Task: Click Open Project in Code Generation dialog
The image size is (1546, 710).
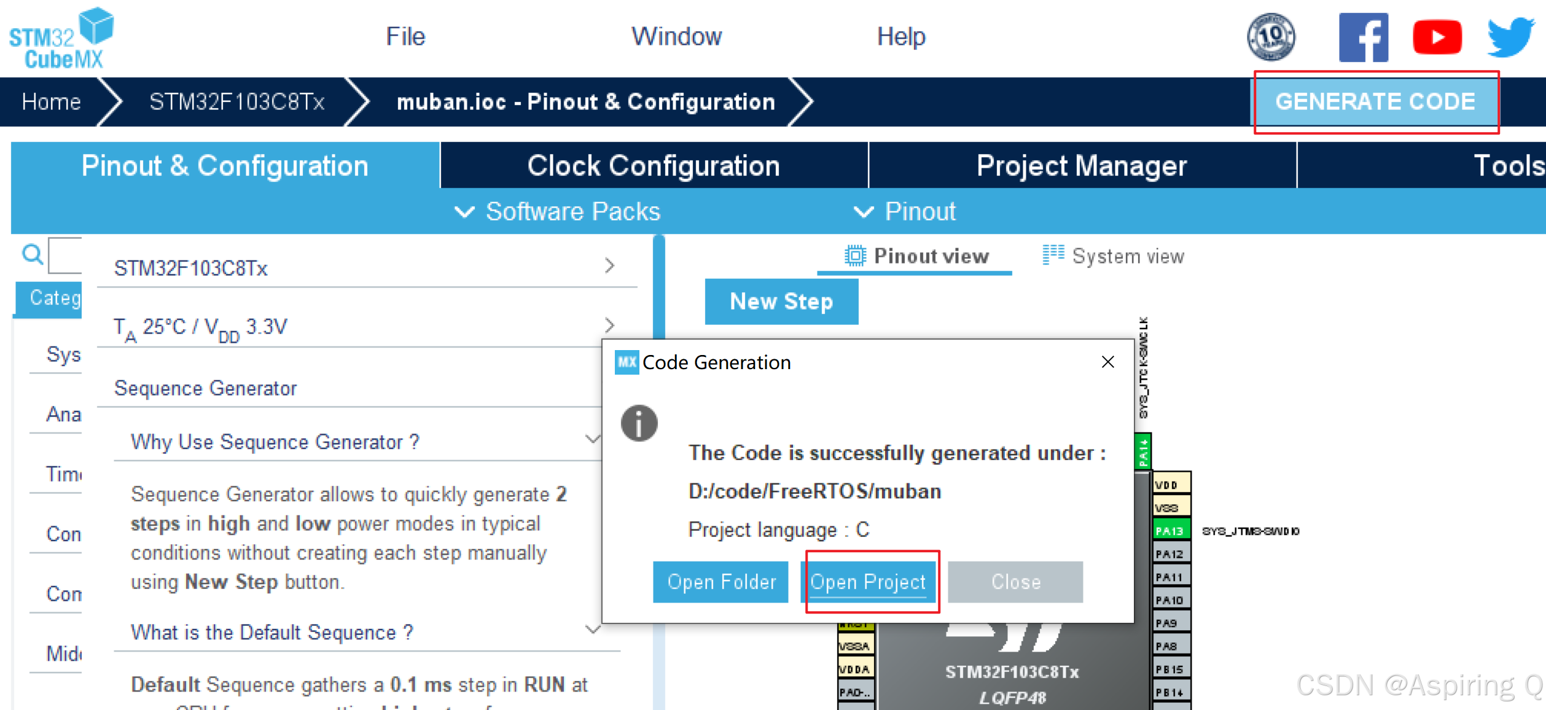Action: [x=868, y=582]
